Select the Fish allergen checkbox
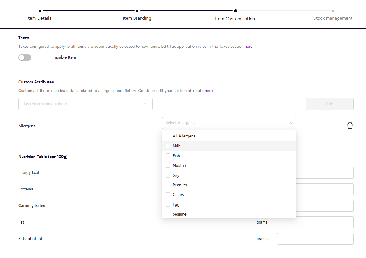 tap(168, 156)
